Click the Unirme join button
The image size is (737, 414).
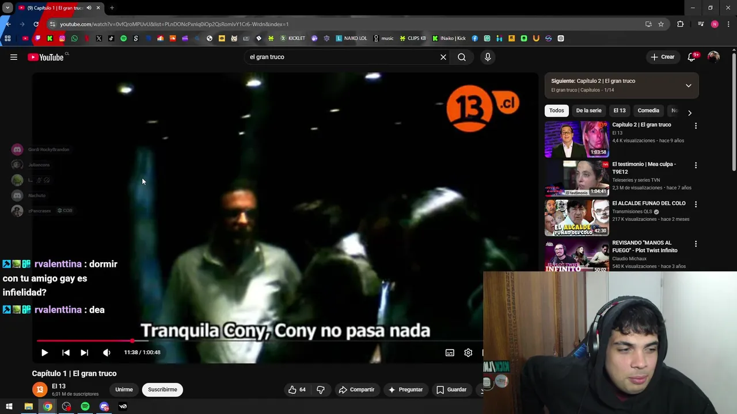point(124,390)
